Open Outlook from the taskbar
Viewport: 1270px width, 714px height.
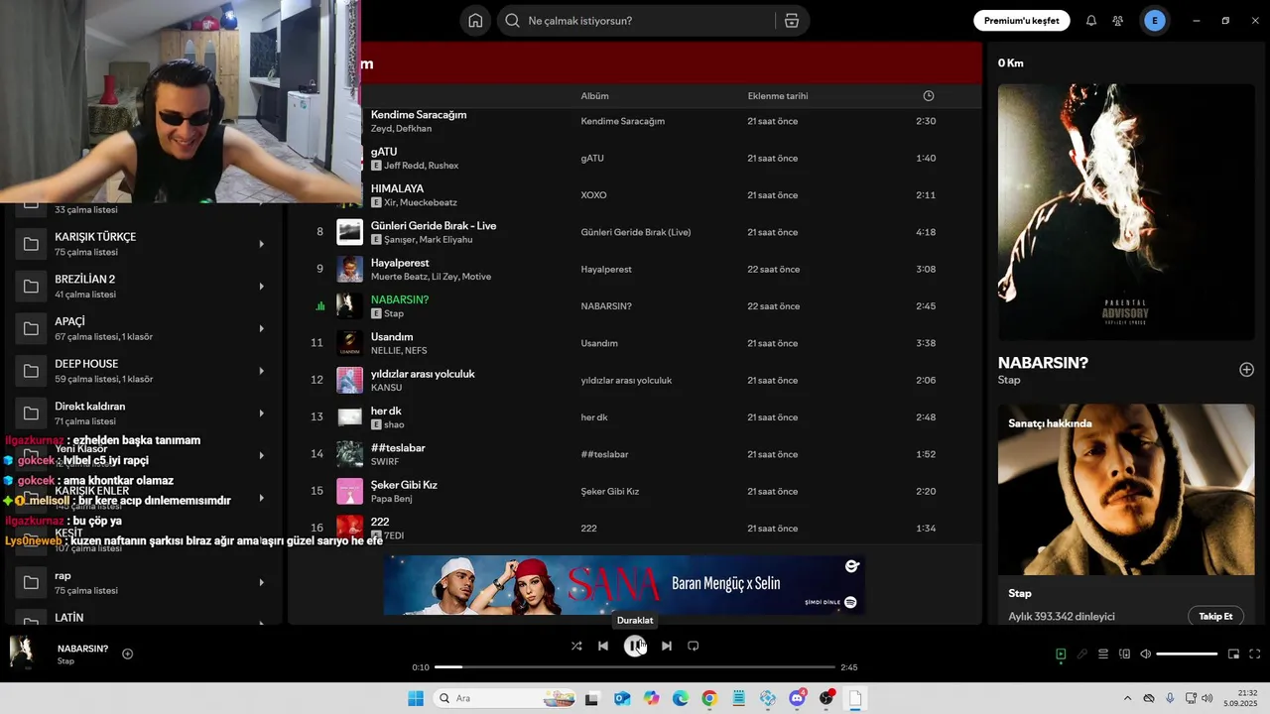(x=622, y=698)
